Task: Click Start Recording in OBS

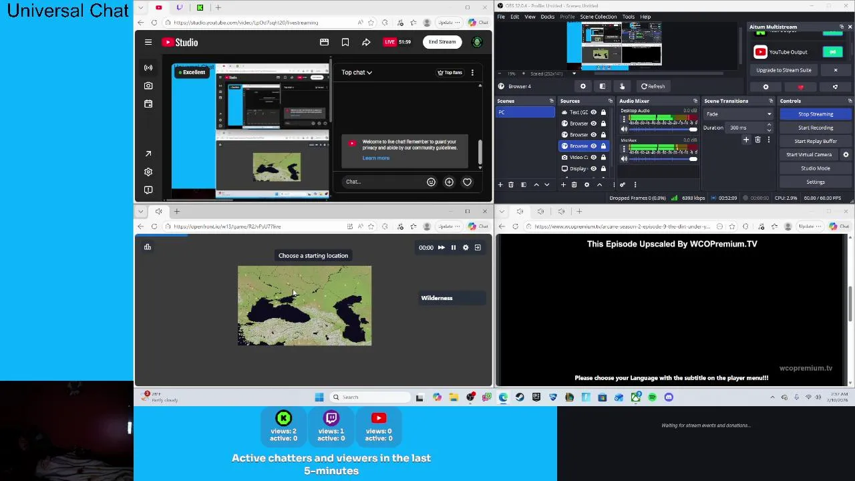Action: point(816,128)
